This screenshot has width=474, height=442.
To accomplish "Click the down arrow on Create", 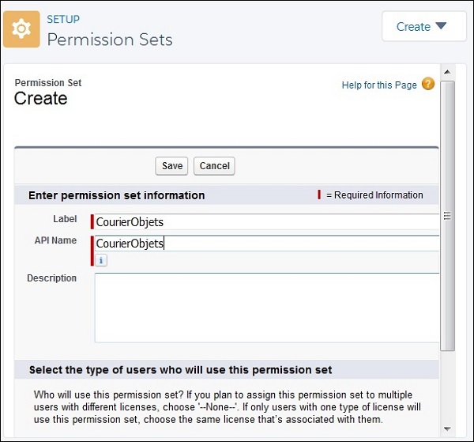I will (441, 26).
